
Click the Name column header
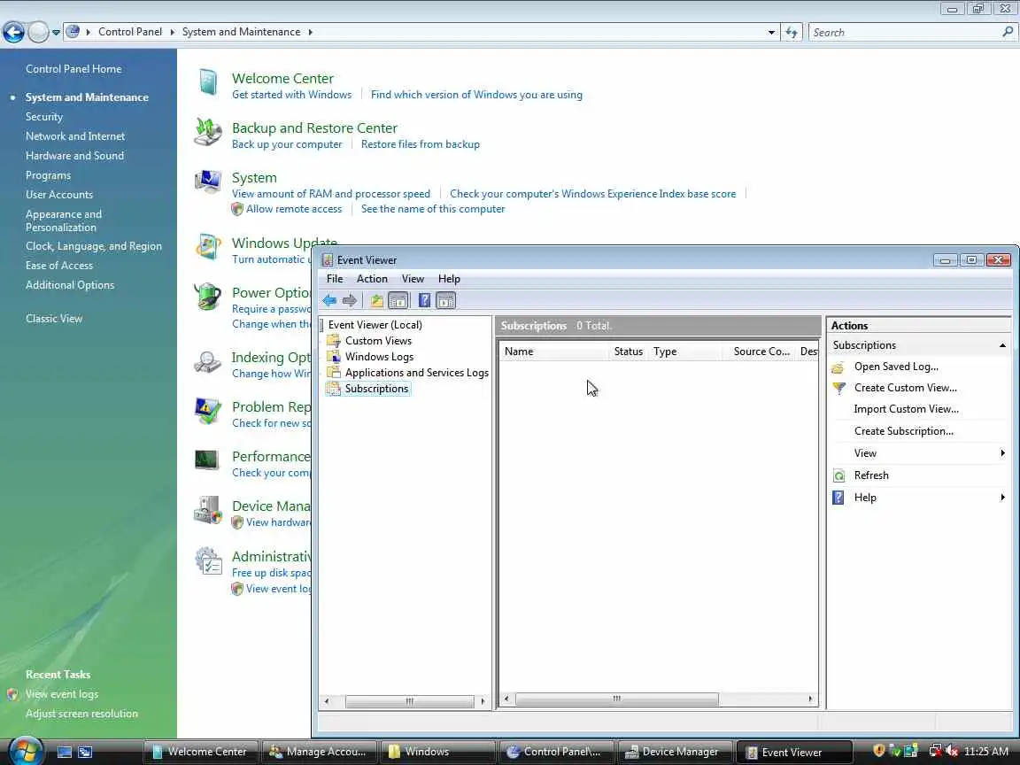[554, 352]
